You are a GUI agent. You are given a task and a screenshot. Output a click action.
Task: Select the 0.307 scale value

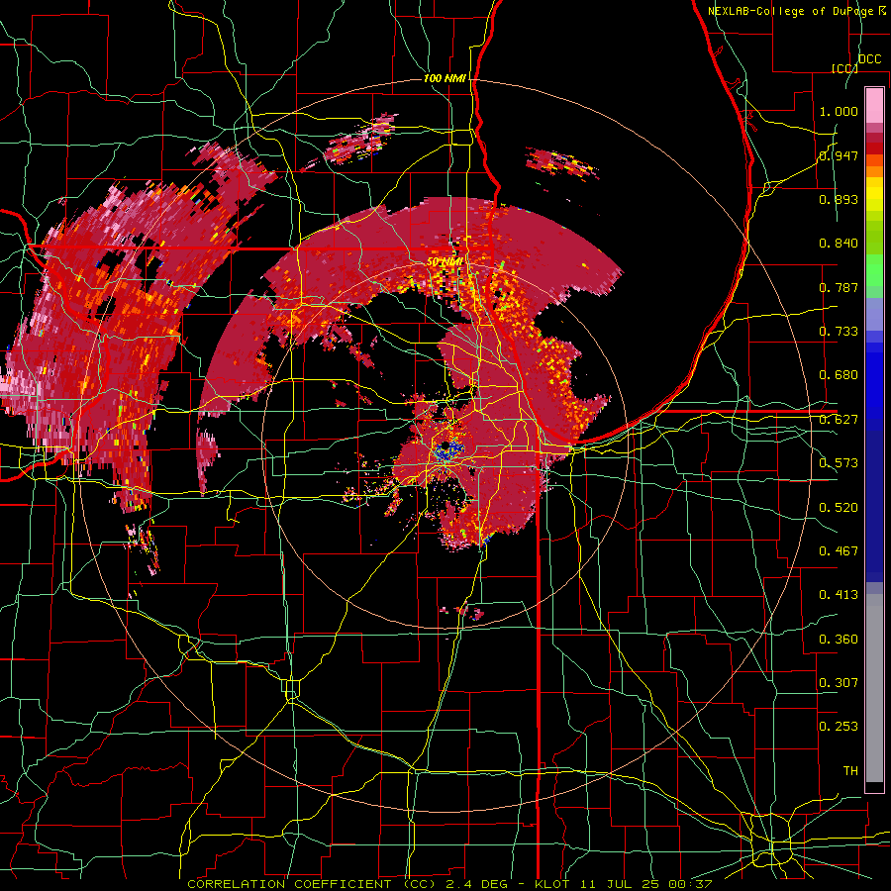[x=839, y=683]
